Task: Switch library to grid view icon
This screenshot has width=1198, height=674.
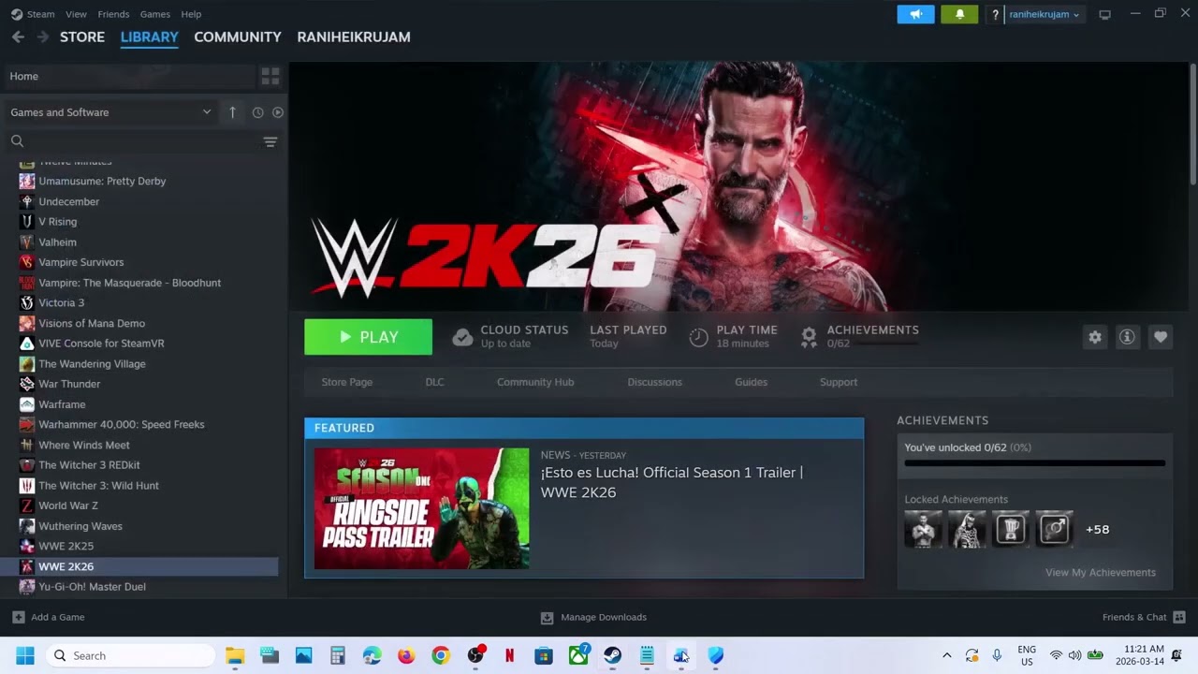Action: point(270,76)
